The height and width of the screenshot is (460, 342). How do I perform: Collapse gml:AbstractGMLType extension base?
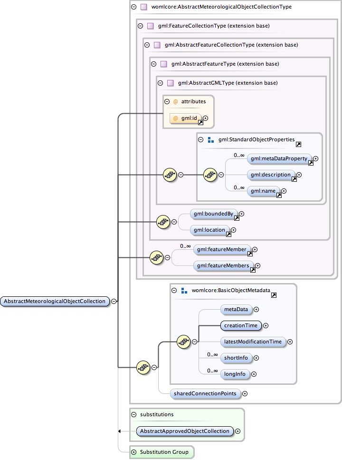[x=160, y=83]
